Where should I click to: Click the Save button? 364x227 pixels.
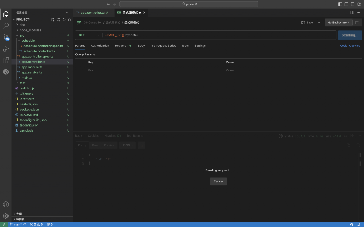307,22
